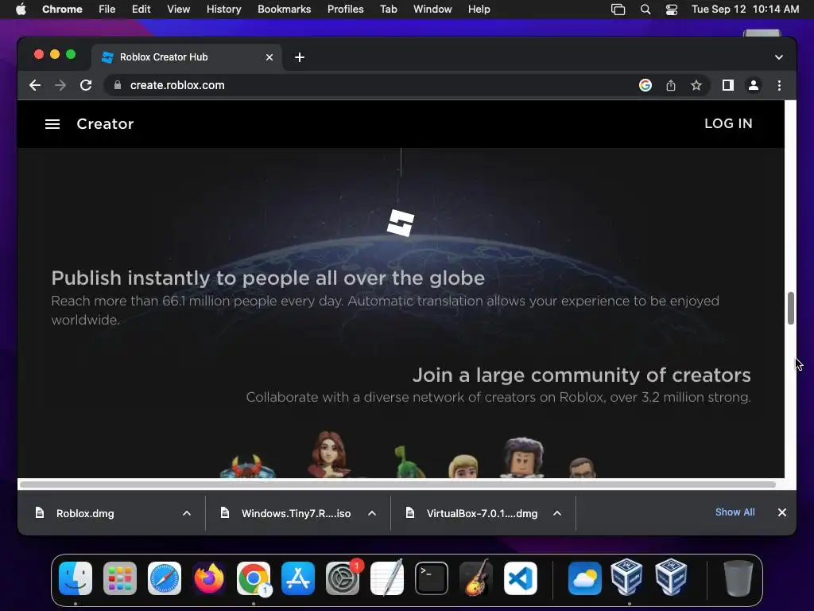Screen dimensions: 814x611
Task: Open the Edit menu
Action: click(141, 10)
